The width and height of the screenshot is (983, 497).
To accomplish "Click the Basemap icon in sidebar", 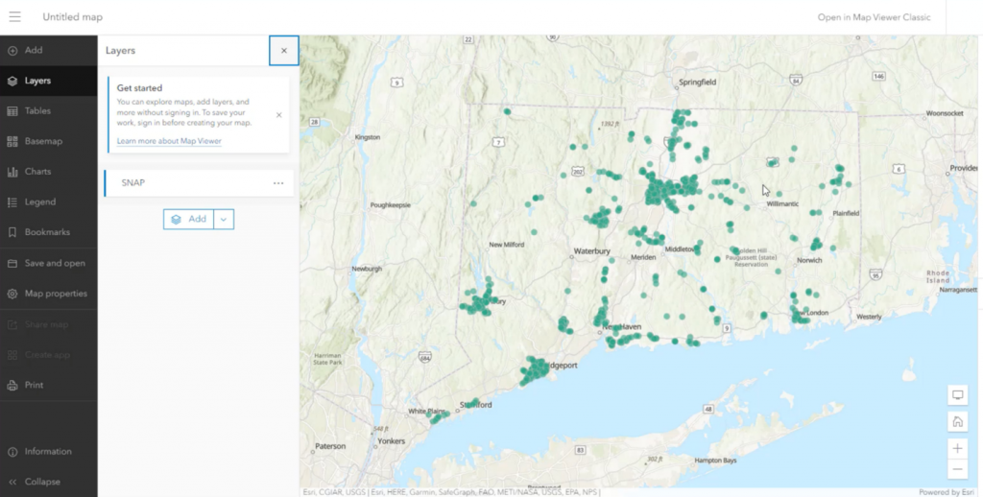I will coord(12,142).
